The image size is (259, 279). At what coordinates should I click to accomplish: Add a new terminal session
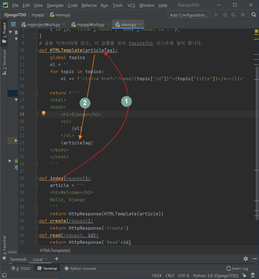(x=57, y=259)
